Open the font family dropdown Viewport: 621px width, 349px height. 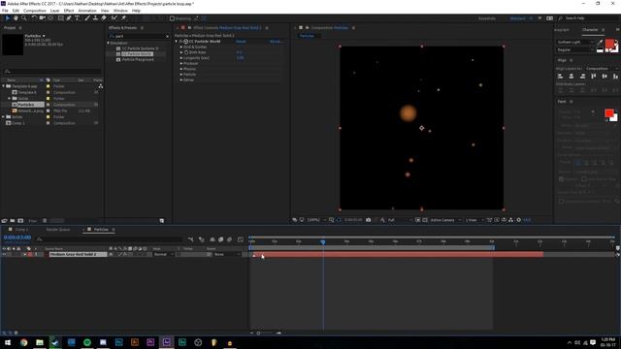575,42
